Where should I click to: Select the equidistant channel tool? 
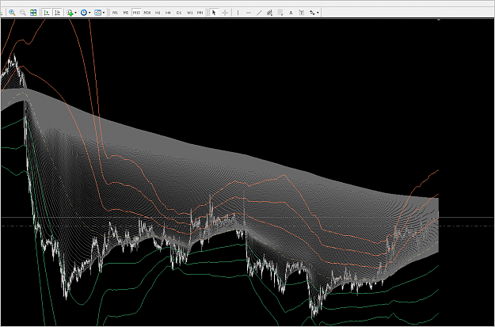269,13
